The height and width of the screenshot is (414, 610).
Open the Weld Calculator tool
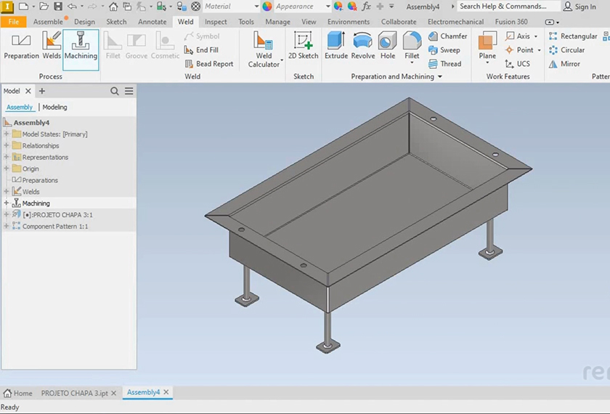(264, 49)
